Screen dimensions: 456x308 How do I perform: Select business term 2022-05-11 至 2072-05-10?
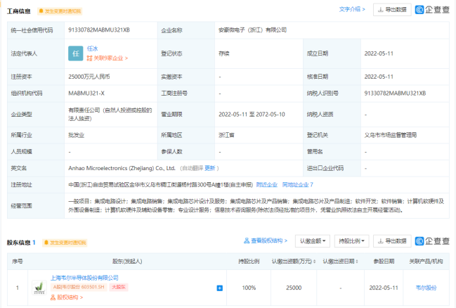(x=252, y=115)
